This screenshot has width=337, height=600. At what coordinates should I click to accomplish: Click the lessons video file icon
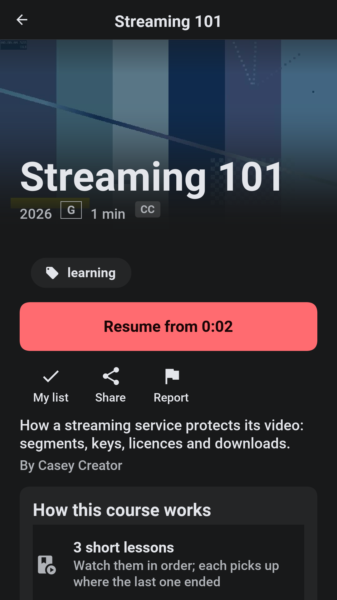(x=47, y=565)
